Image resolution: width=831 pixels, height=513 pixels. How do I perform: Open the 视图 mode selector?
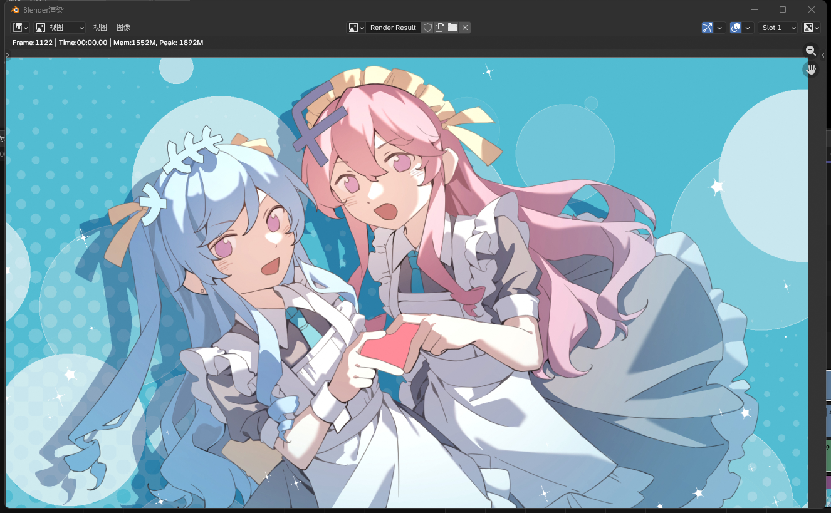[x=60, y=28]
